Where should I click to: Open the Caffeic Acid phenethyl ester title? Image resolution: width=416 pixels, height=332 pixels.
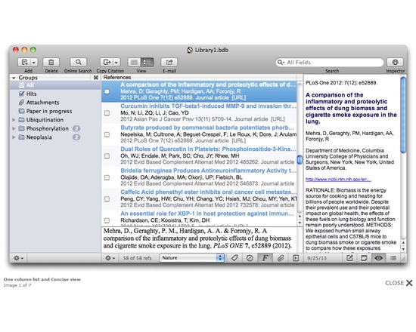click(x=208, y=192)
